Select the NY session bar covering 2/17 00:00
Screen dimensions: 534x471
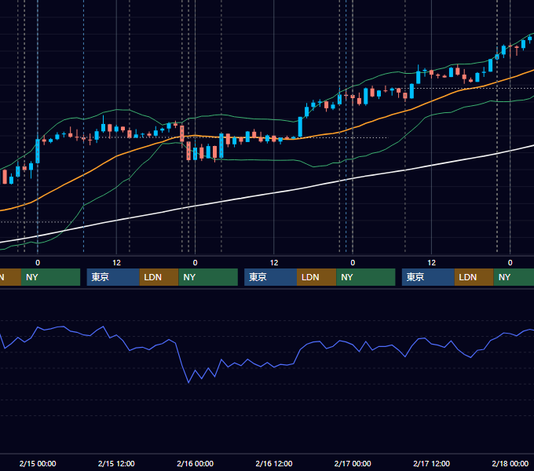point(366,277)
